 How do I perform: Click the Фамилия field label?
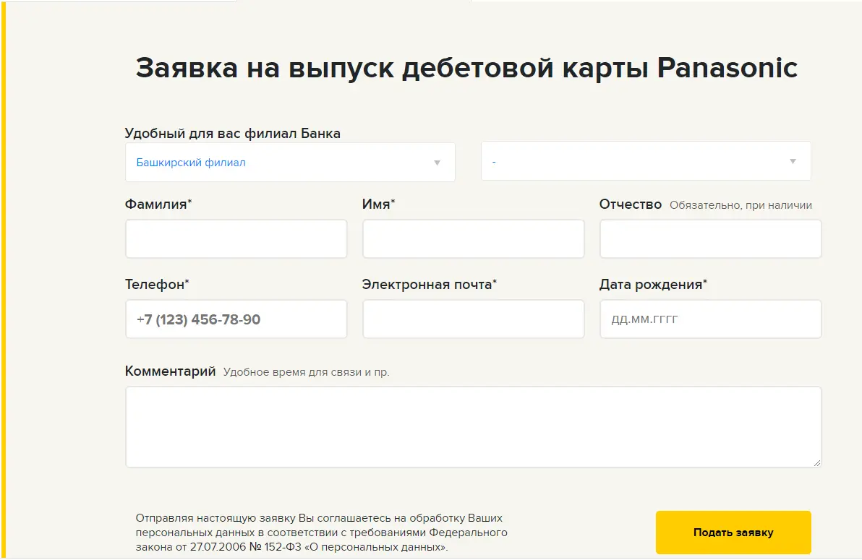[158, 204]
